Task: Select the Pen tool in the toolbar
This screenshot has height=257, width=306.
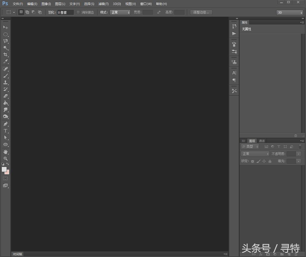Action: [6, 124]
